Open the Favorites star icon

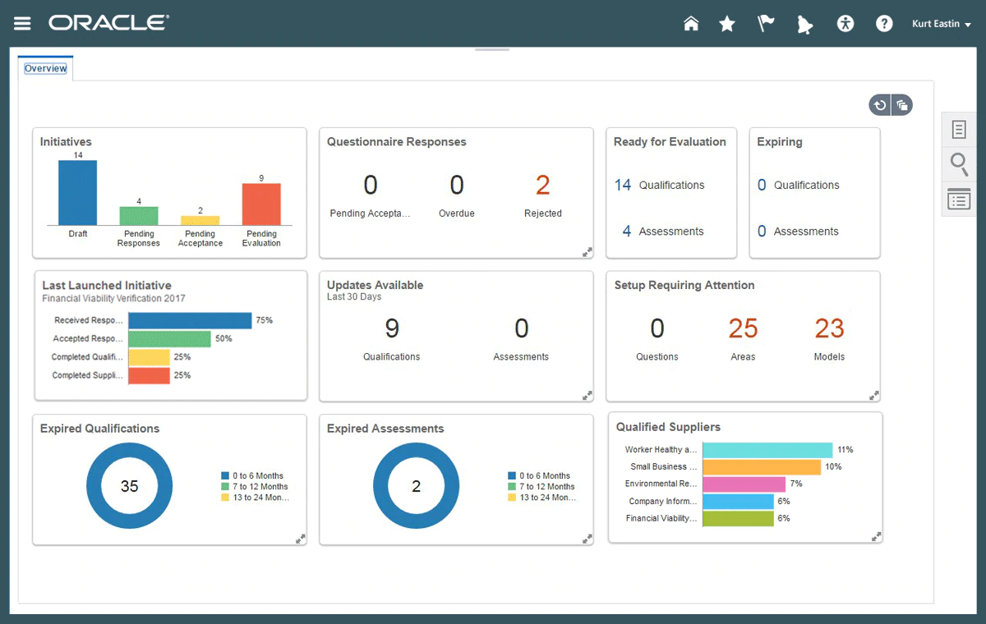coord(727,24)
